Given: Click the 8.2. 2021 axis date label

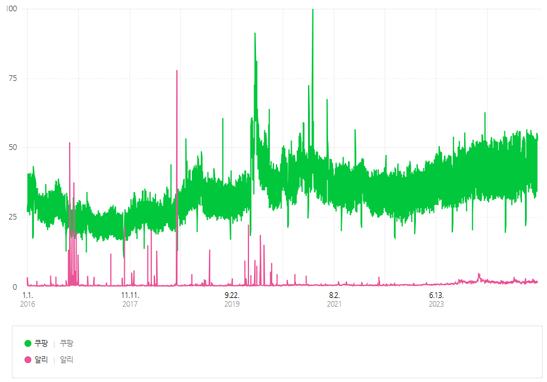Looking at the screenshot, I should click(334, 300).
